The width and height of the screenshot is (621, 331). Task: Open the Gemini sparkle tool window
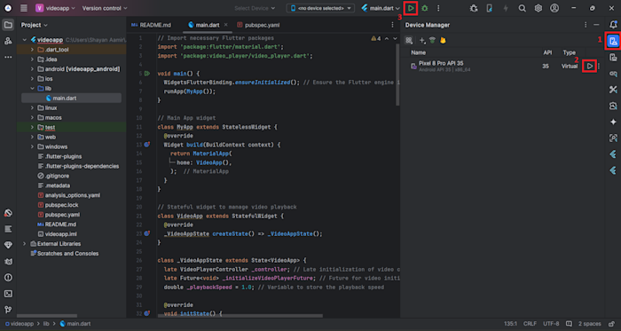pos(613,122)
